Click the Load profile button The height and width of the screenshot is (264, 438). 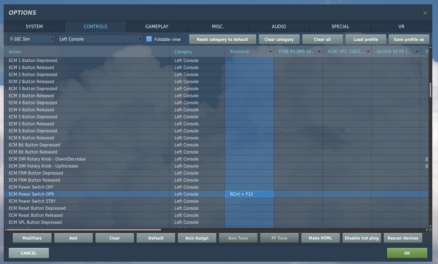(x=365, y=39)
